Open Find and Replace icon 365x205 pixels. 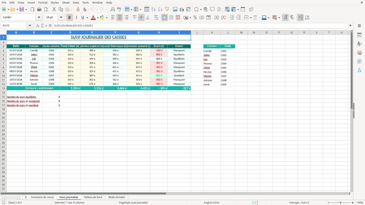[113, 9]
